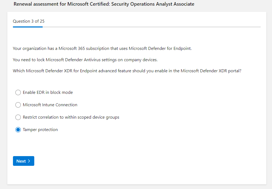Click the question asking which advanced feature

tap(127, 71)
